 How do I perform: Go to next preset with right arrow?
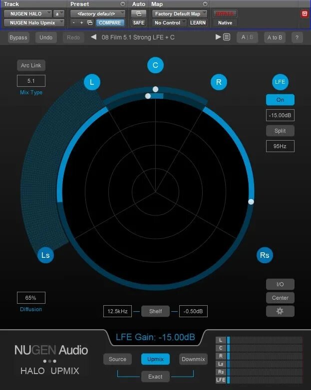pyautogui.click(x=218, y=37)
